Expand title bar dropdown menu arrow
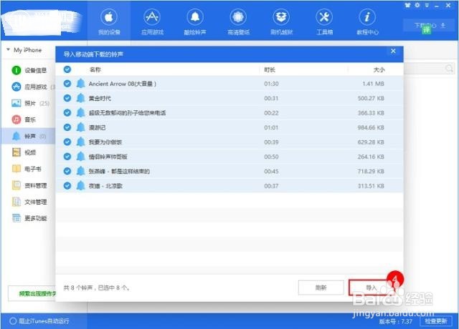 pos(427,6)
